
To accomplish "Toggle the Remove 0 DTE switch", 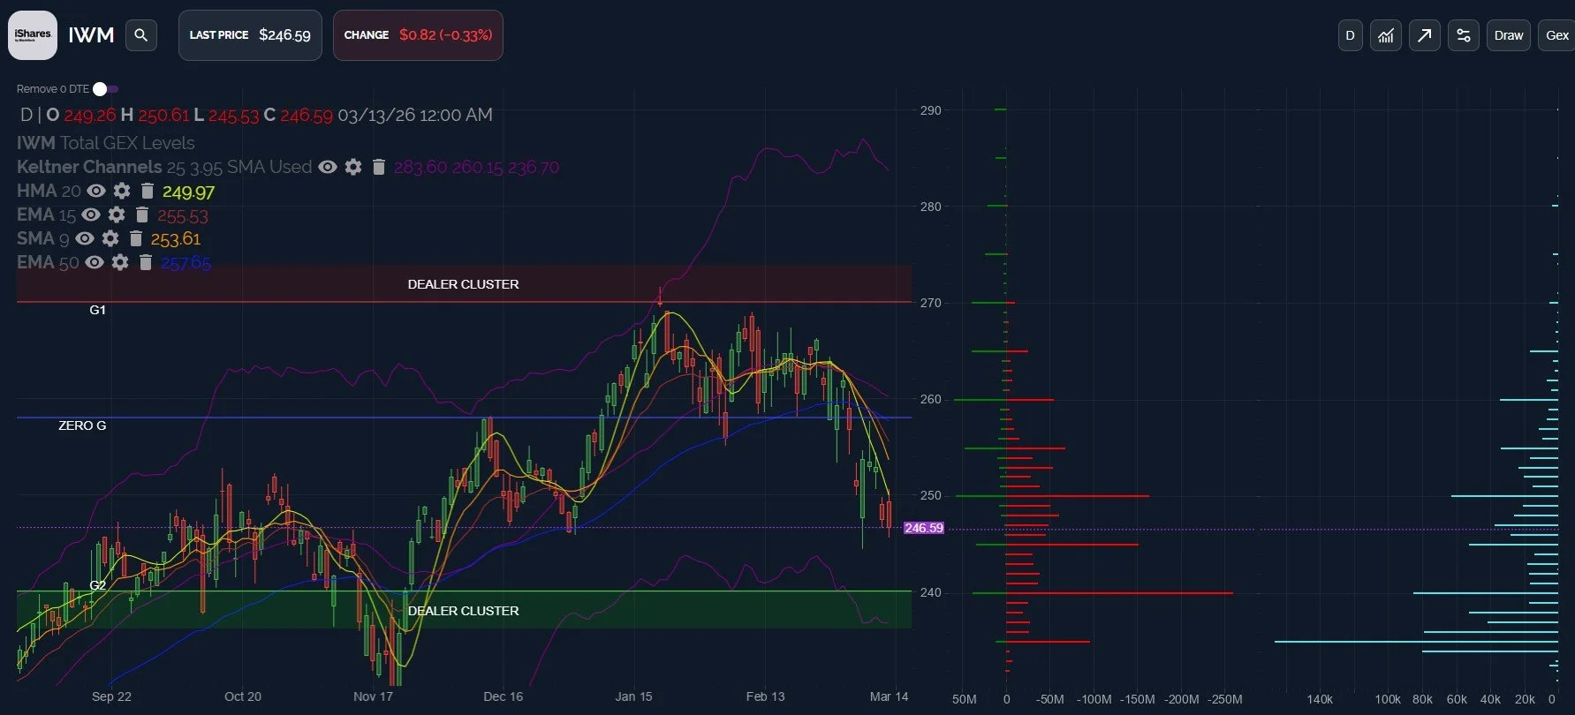I will click(105, 89).
